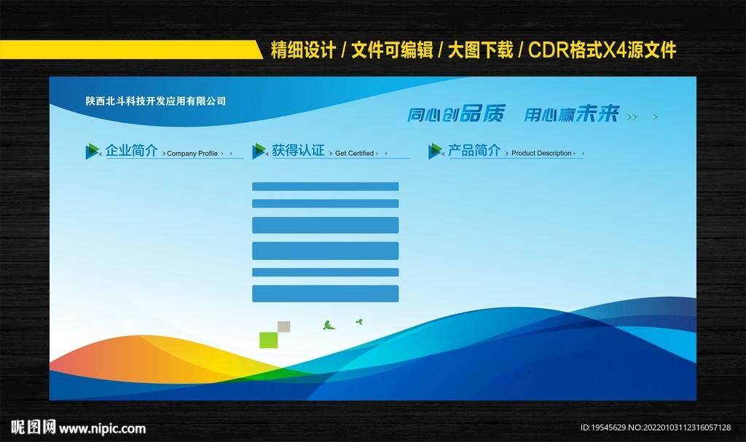Click the 昵图网 logo
The height and width of the screenshot is (442, 746).
tap(34, 427)
